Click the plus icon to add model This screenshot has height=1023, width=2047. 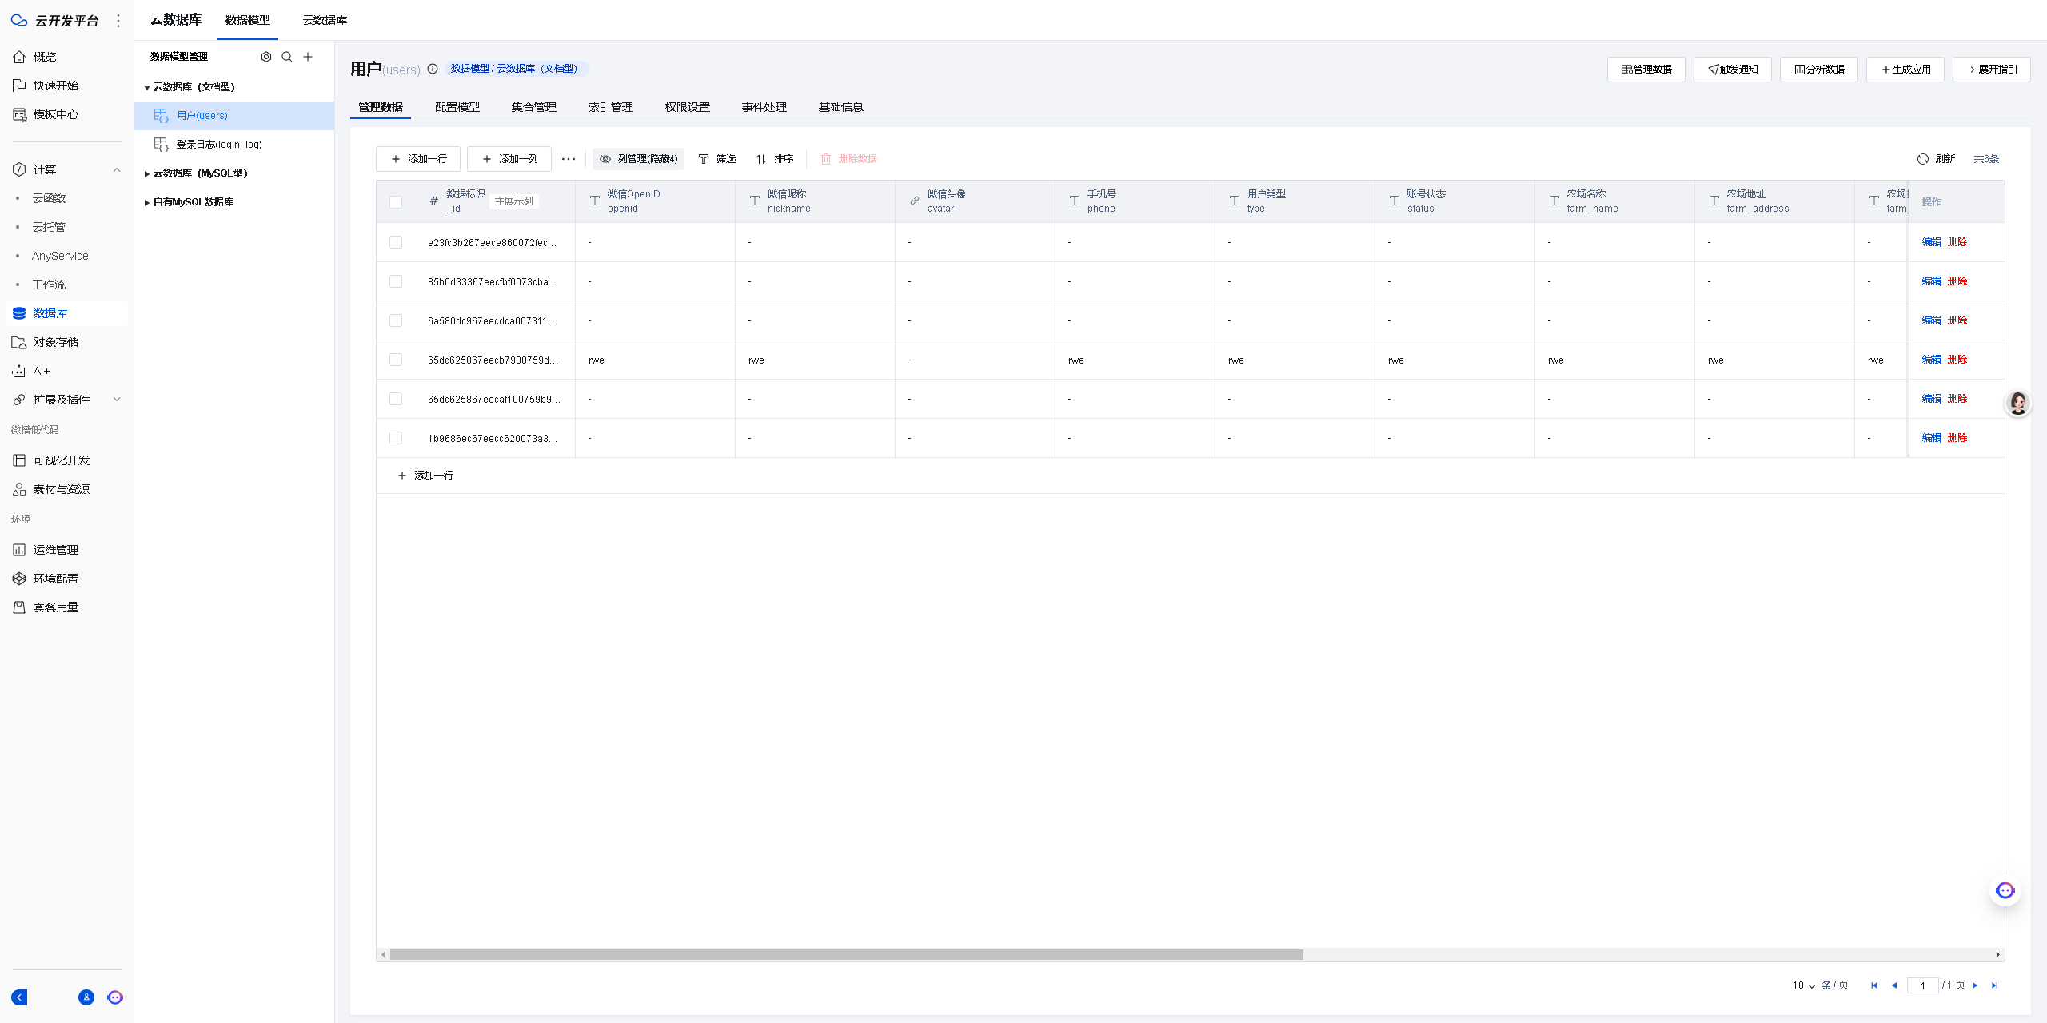tap(308, 57)
